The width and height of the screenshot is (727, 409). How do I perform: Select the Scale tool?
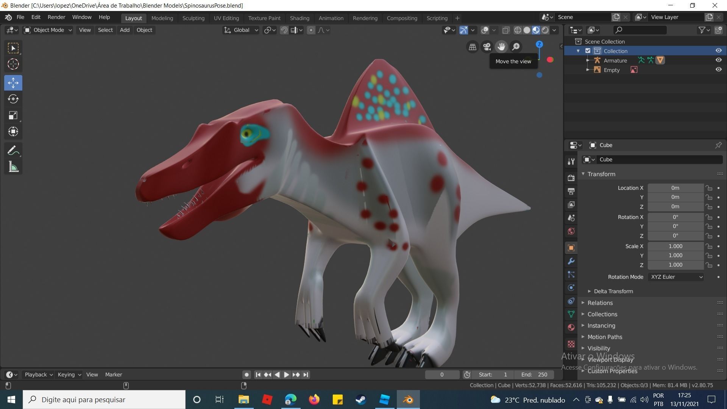(13, 116)
